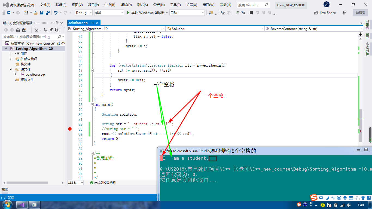Screen dimensions: 372x209
Task: Expand the 外部依赖项 tree node
Action: 11,59
